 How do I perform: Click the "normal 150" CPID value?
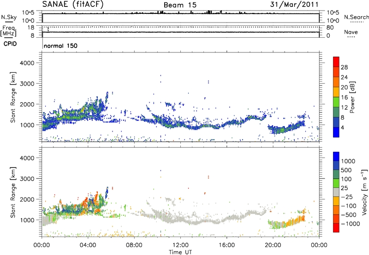click(60, 46)
